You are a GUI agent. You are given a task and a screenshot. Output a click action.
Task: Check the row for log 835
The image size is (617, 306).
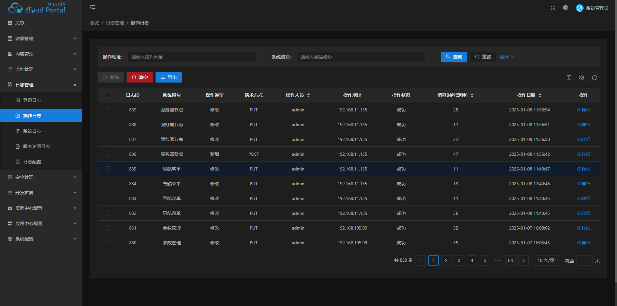[x=107, y=169]
